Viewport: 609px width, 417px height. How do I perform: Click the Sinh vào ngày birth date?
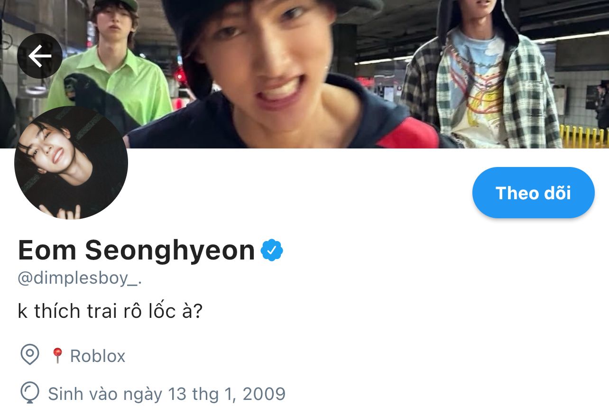167,394
